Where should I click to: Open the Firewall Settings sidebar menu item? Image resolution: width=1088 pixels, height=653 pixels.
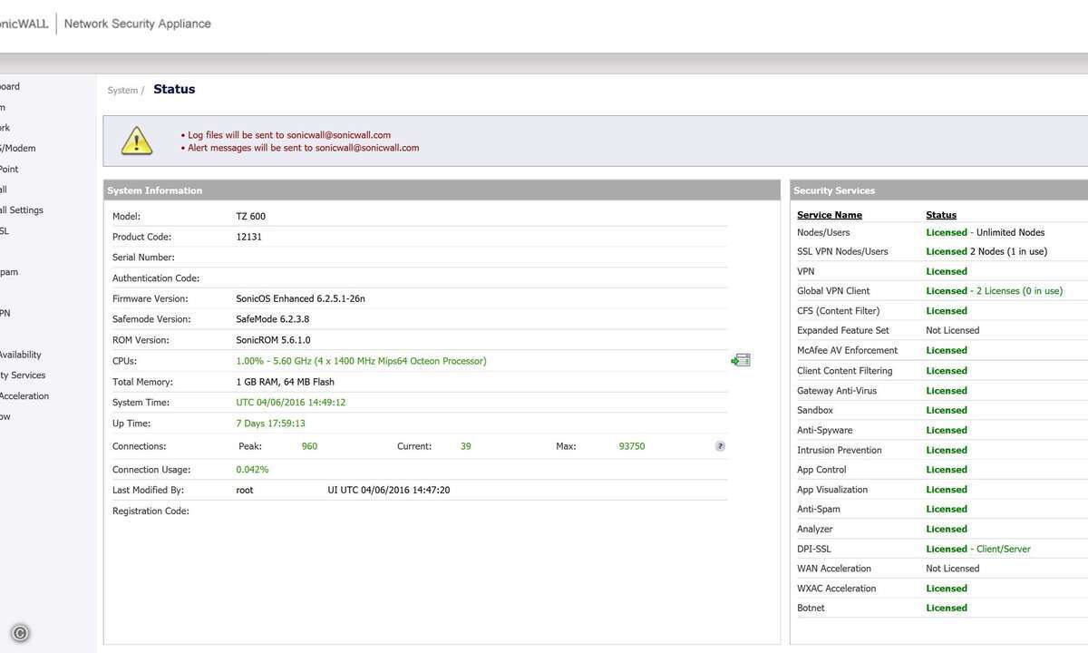point(22,210)
